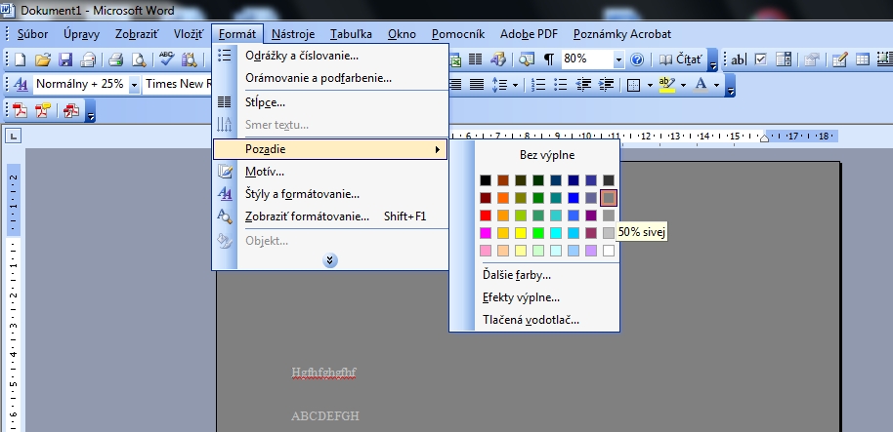The width and height of the screenshot is (893, 432).
Task: Click the Times New Roman font name field
Action: point(176,85)
